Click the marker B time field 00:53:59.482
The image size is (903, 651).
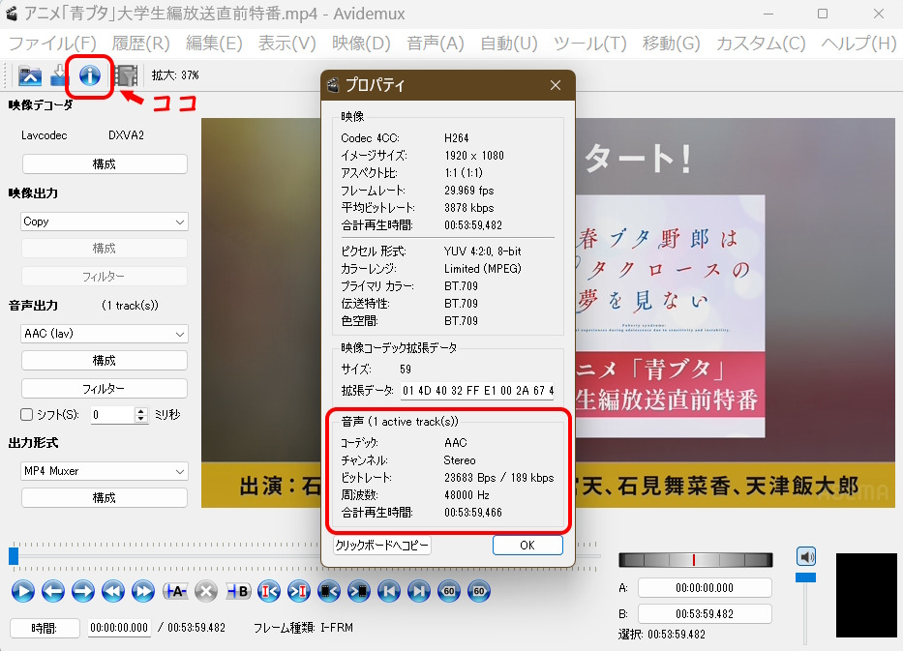(x=705, y=613)
